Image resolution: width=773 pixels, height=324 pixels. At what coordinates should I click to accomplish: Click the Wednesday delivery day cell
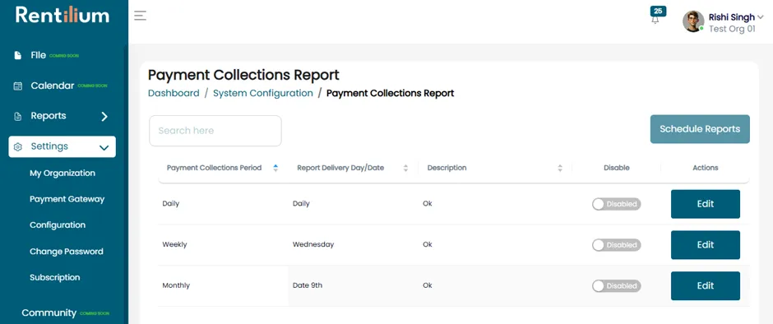coord(313,244)
